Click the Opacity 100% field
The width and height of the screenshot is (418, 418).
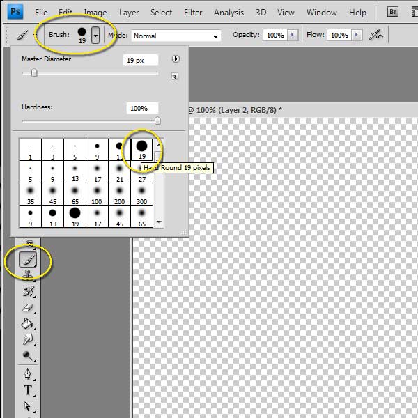click(275, 35)
